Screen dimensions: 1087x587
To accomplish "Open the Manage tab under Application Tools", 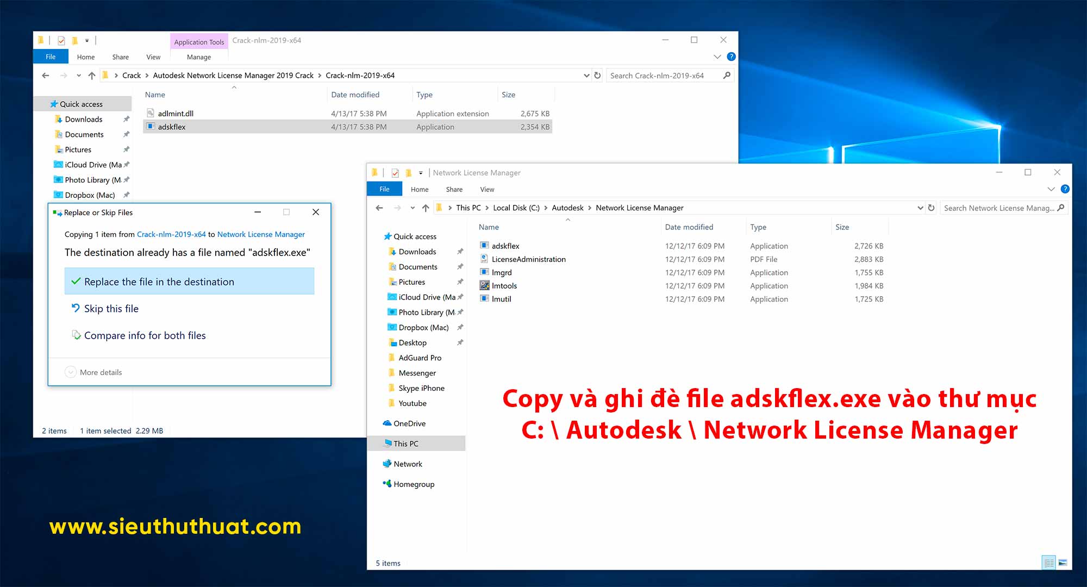I will coord(199,57).
